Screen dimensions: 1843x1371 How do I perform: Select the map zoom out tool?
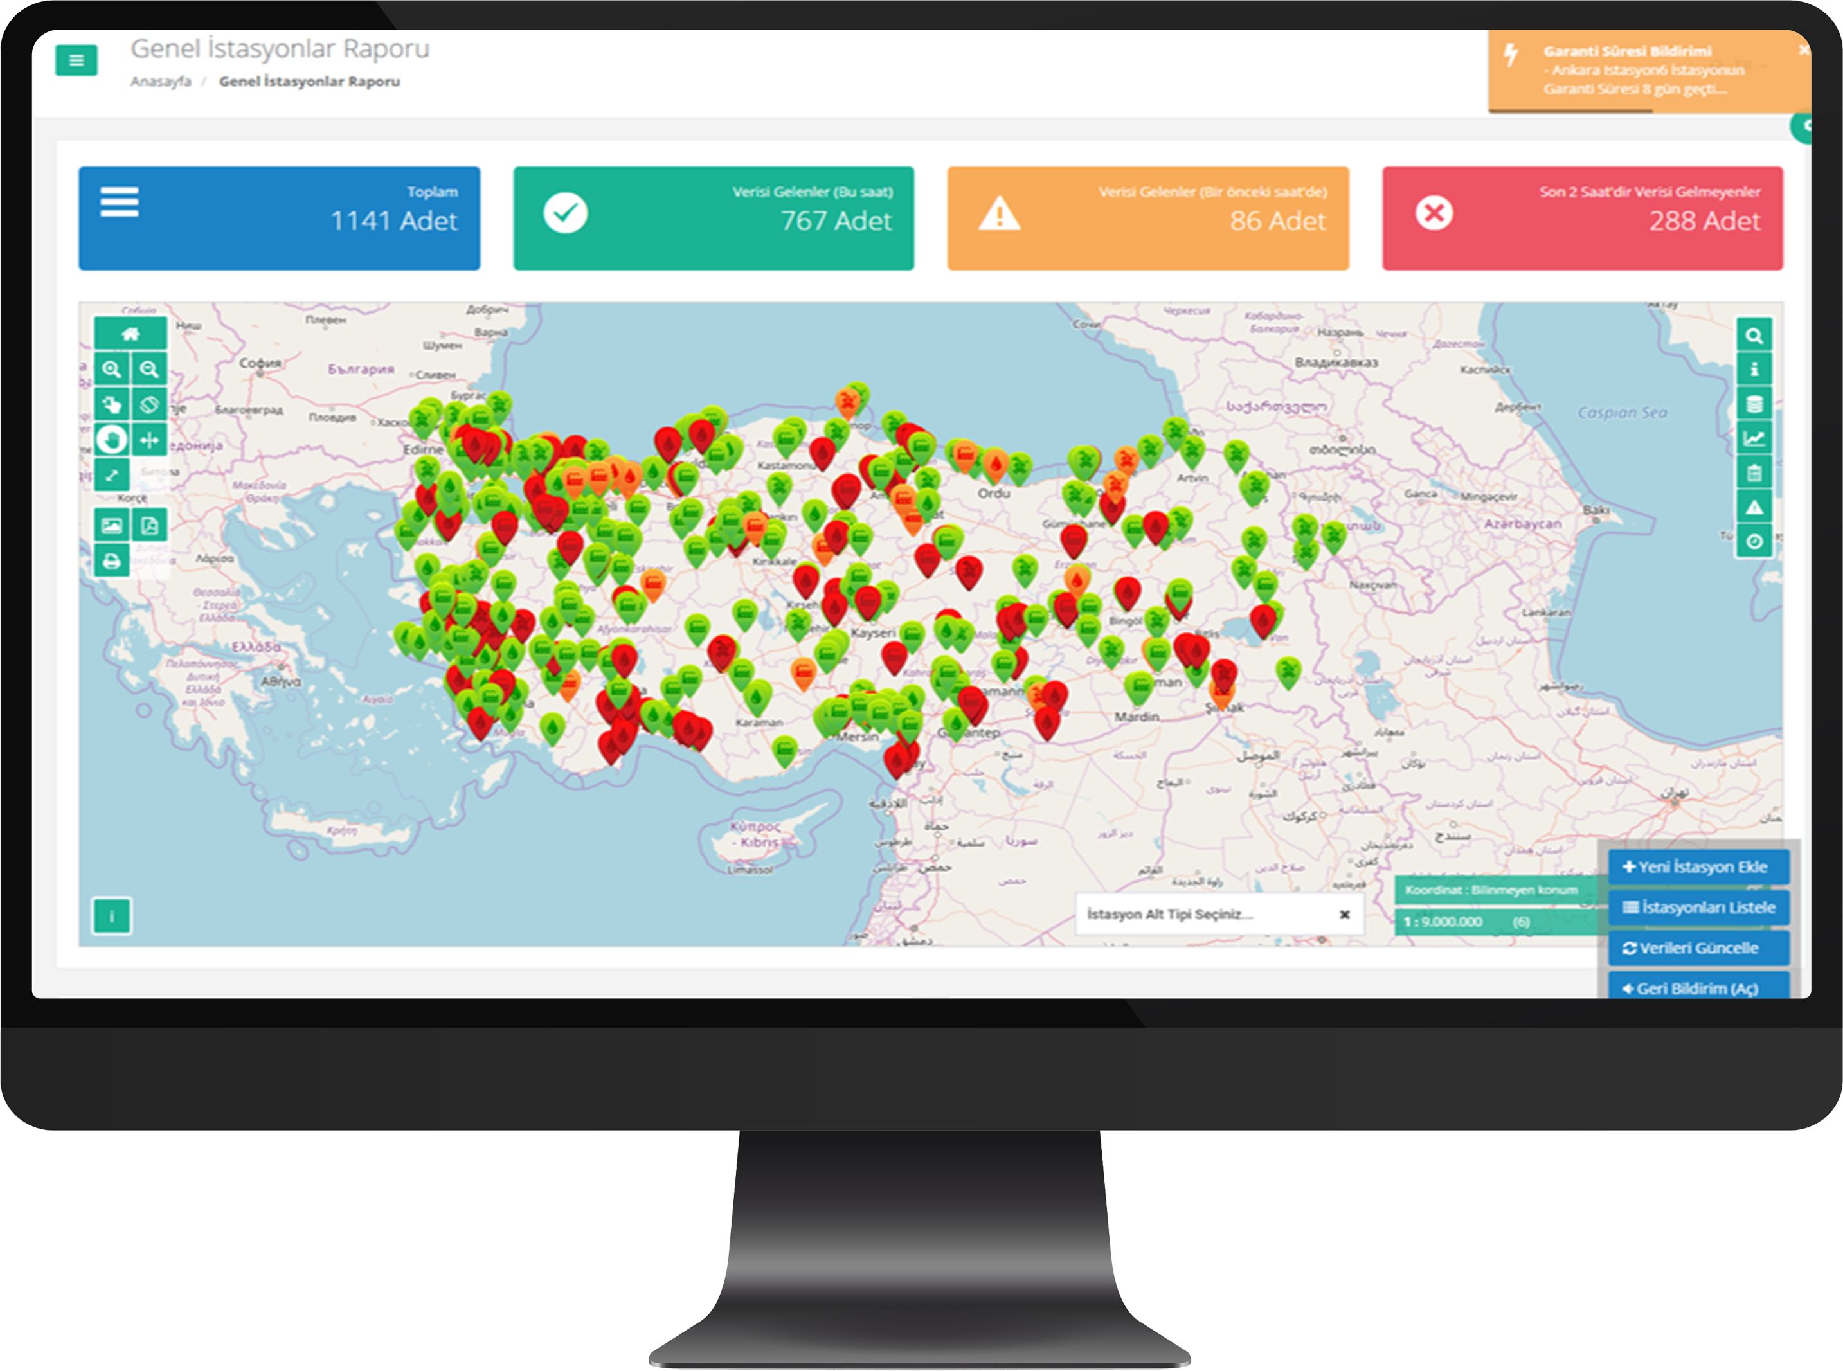(x=149, y=370)
